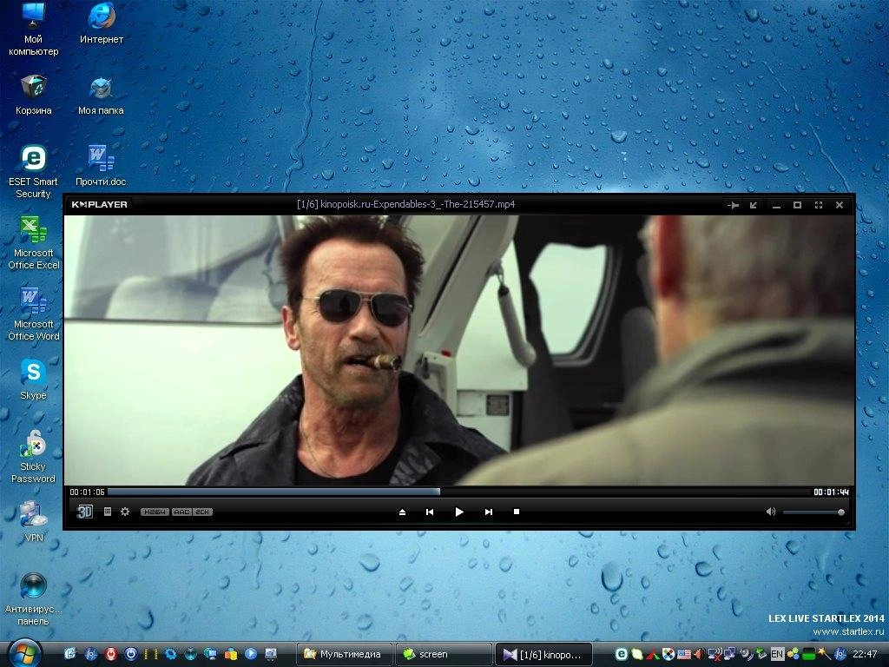Click the video file title text
The width and height of the screenshot is (889, 667).
pos(406,204)
